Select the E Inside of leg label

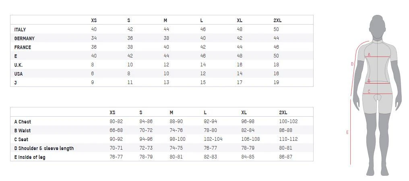coord(30,157)
